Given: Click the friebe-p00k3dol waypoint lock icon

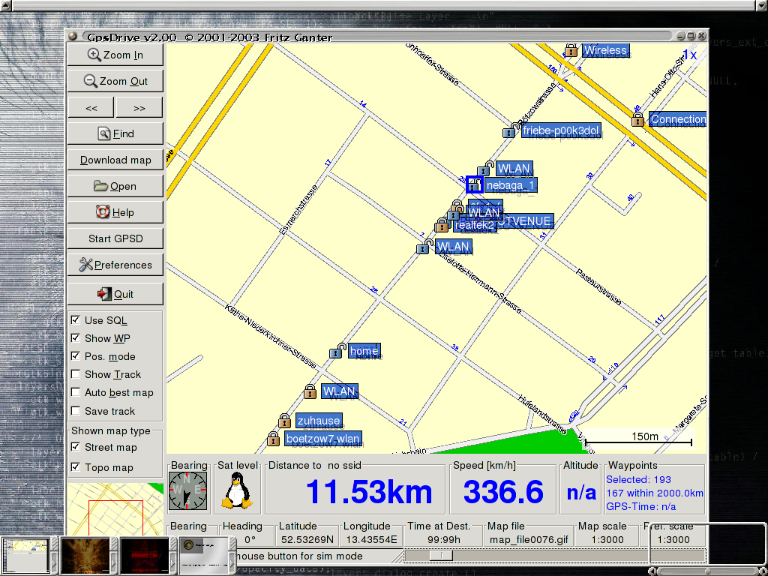Looking at the screenshot, I should [510, 130].
